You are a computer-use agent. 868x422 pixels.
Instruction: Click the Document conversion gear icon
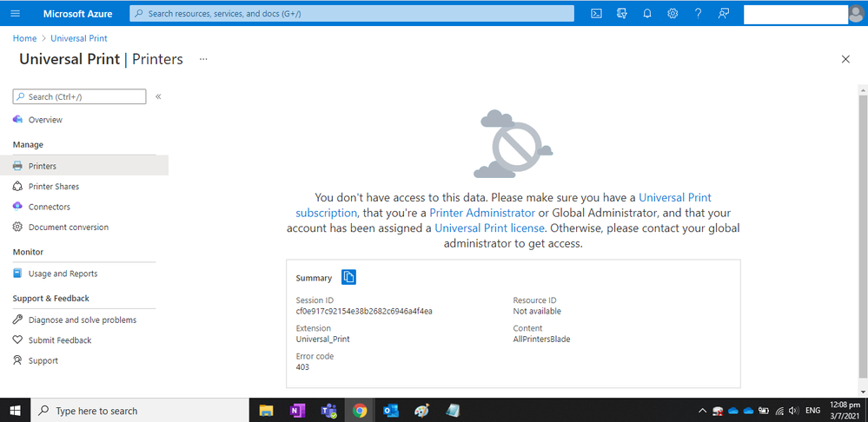click(x=17, y=227)
